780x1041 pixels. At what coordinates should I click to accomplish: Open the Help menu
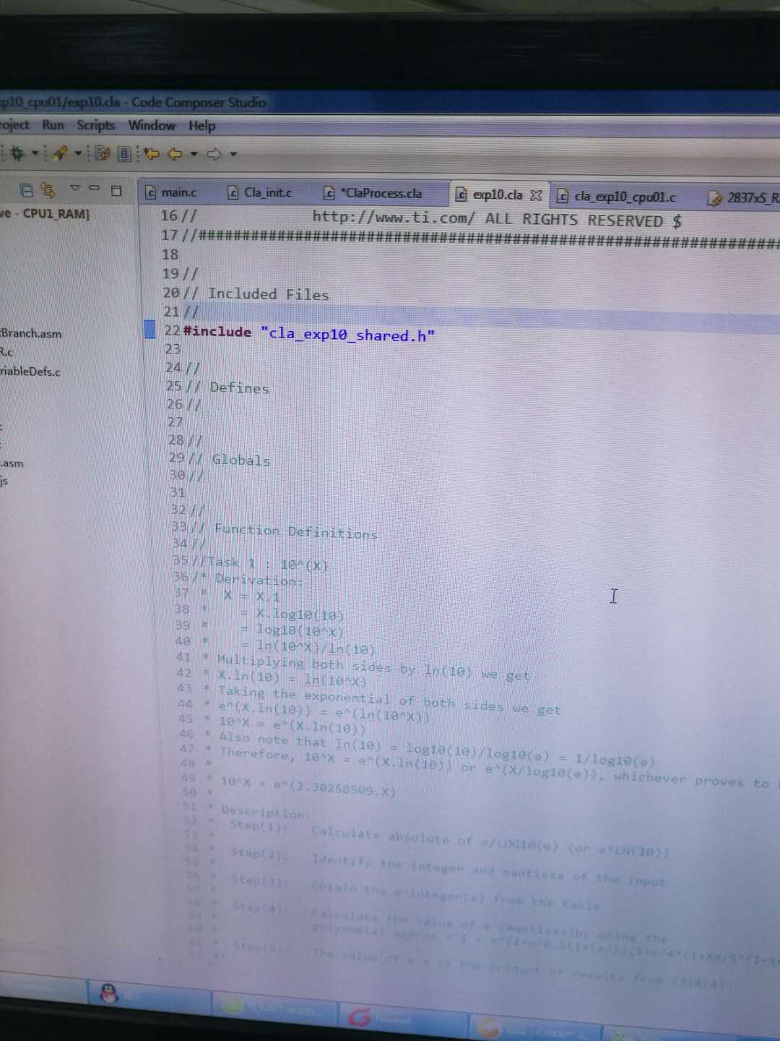pyautogui.click(x=202, y=126)
